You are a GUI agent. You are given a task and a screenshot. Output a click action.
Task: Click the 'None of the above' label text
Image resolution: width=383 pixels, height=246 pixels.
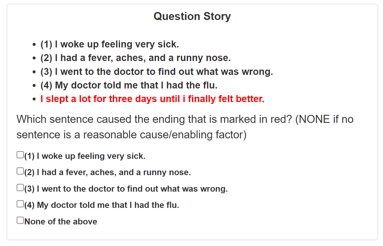click(61, 222)
